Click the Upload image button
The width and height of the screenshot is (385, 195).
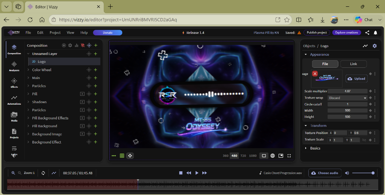coord(356,78)
